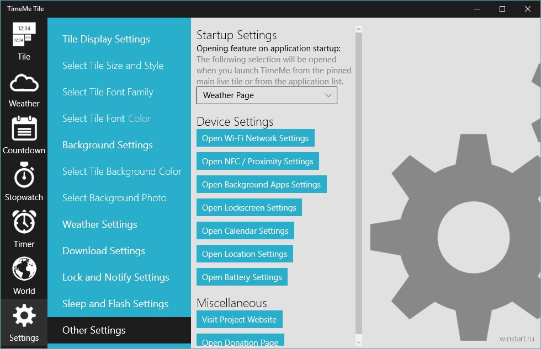Click Open NFC / Proximity Settings button
The height and width of the screenshot is (349, 541).
(258, 161)
